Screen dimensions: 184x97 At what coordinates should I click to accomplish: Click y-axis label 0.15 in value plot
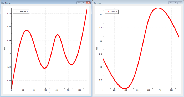[x=101, y=80]
